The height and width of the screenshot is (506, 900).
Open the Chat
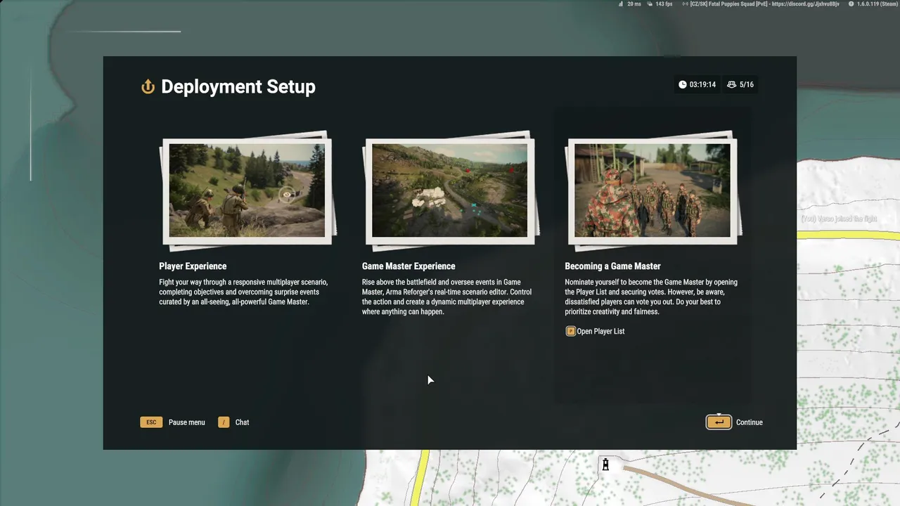pyautogui.click(x=242, y=422)
